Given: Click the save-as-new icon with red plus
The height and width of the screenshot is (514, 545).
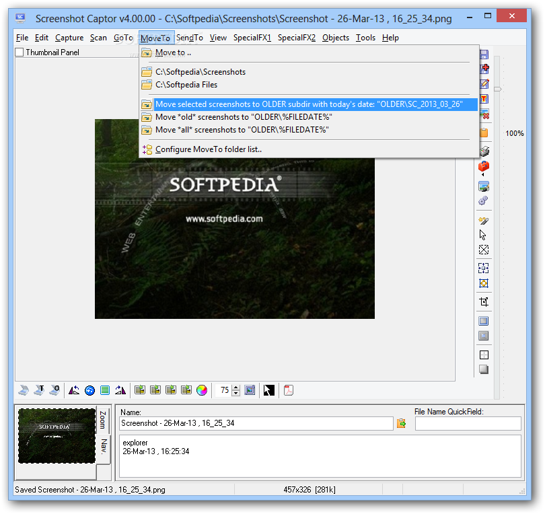Looking at the screenshot, I should click(484, 69).
